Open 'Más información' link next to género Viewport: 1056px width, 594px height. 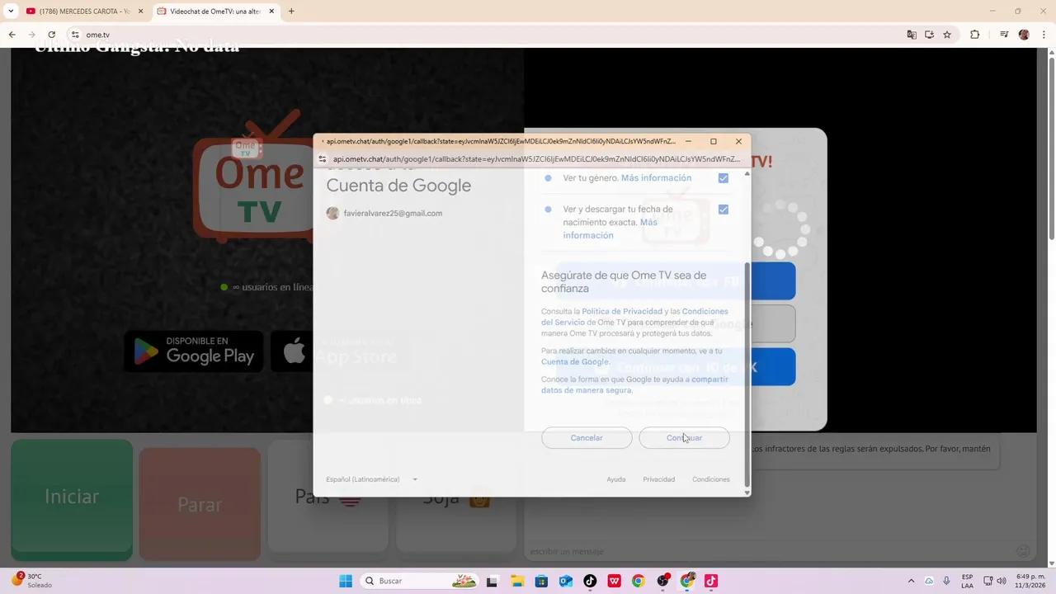pos(656,178)
